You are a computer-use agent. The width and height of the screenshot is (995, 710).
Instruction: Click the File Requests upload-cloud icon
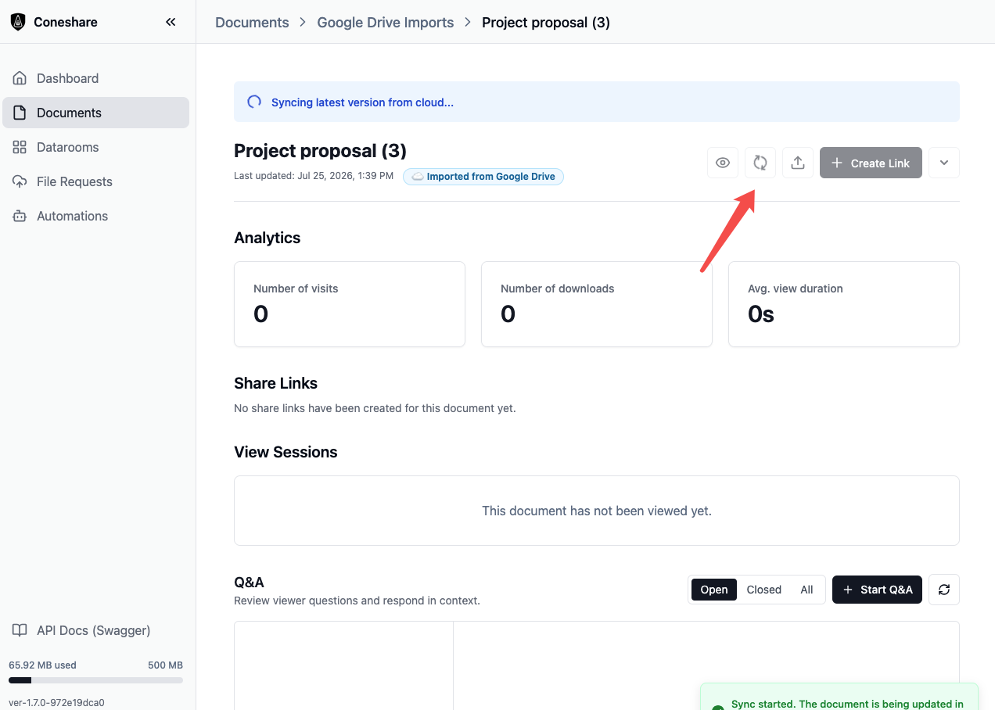point(20,181)
